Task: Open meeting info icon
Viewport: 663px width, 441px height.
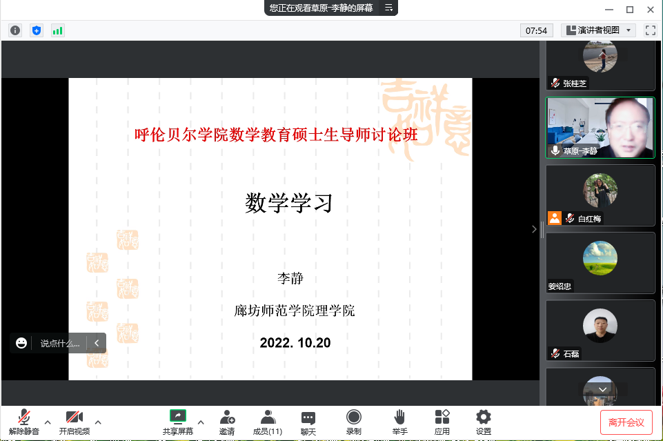Action: point(15,30)
